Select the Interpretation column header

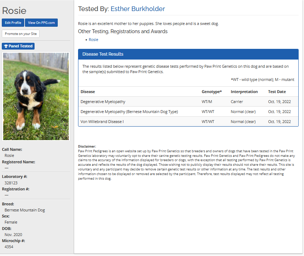[x=244, y=92]
